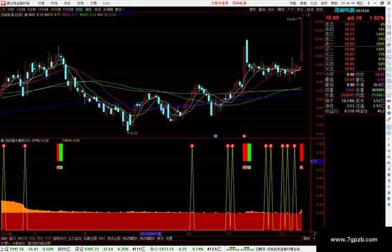Viewport: 392px width, 252px height.
Task: Click the blue cross move icon in sidebar
Action: pos(389,113)
